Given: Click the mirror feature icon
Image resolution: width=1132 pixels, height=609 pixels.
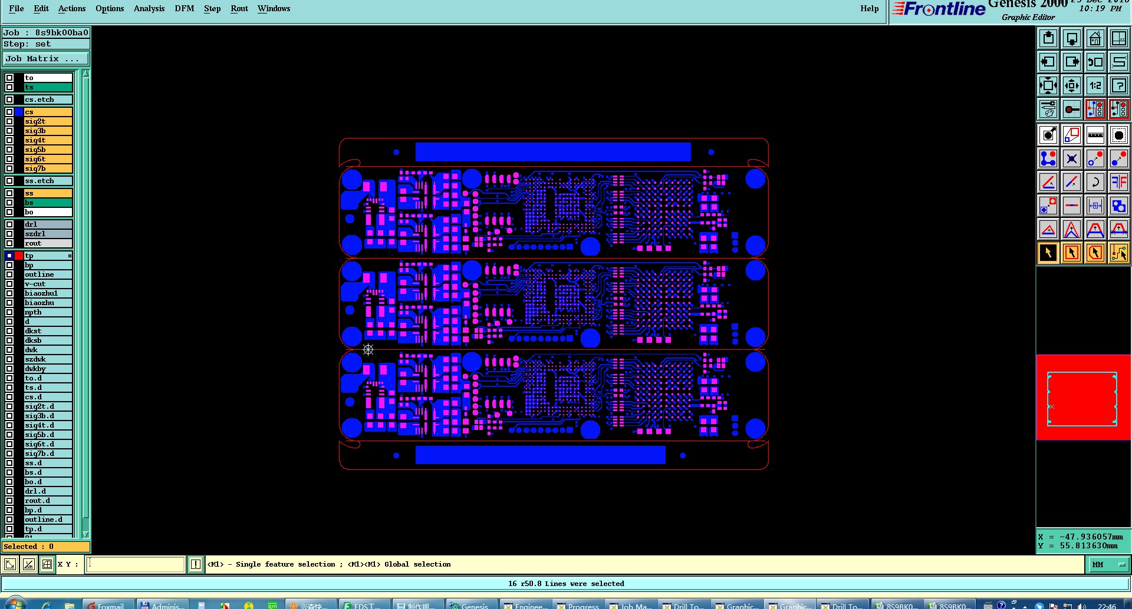Looking at the screenshot, I should coord(1118,182).
